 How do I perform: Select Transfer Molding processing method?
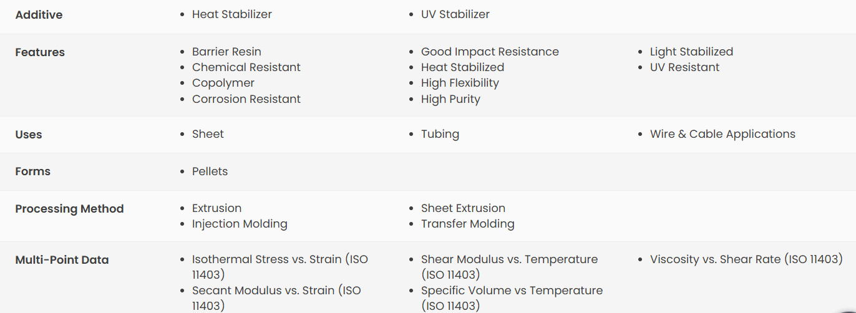pyautogui.click(x=468, y=224)
